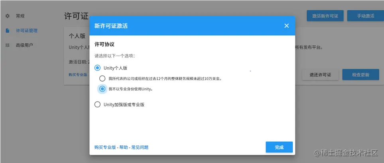Click 退还许可证 button in background window
384x163 pixels.
(320, 75)
